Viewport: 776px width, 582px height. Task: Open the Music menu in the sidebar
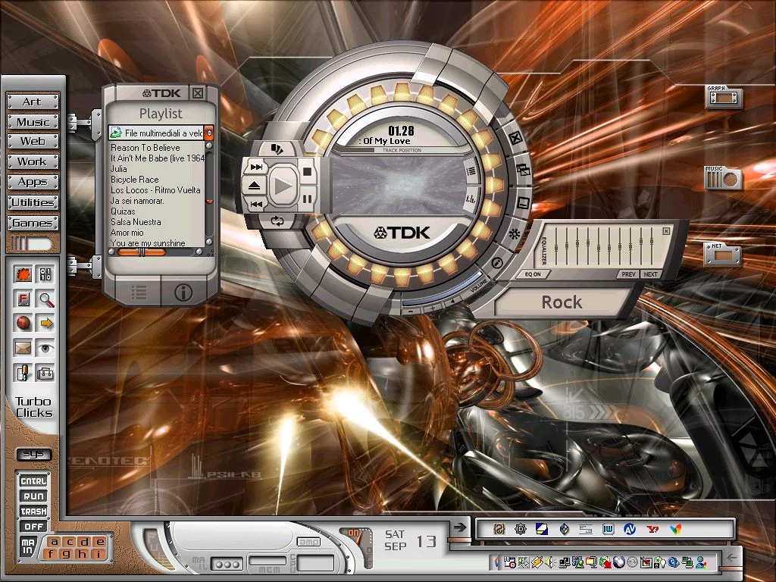tap(33, 122)
